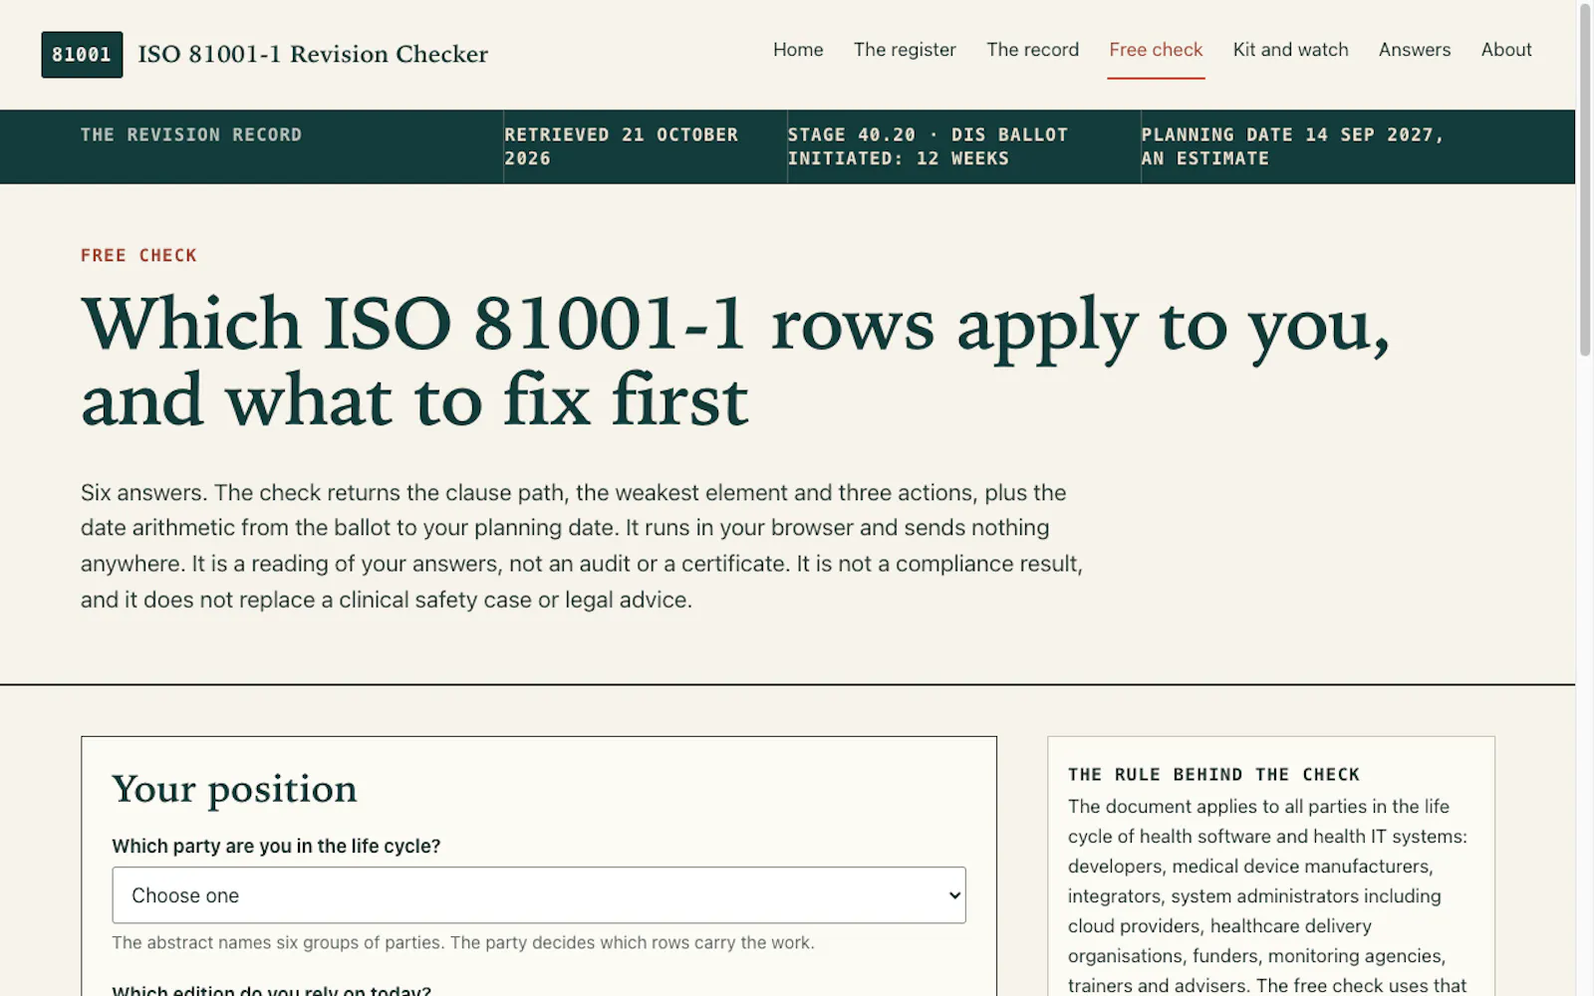The image size is (1594, 996).
Task: Click the 81001 logo badge
Action: pos(82,55)
